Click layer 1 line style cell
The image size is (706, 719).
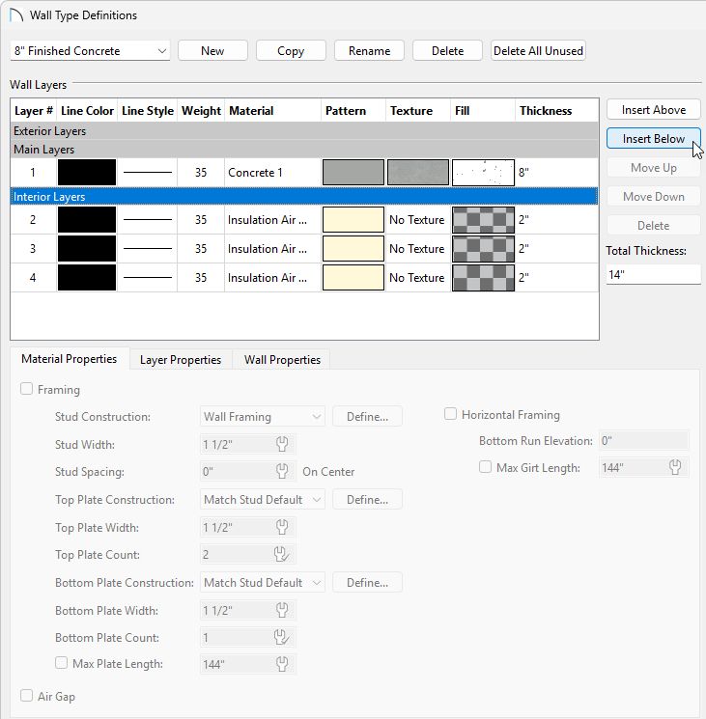click(147, 173)
